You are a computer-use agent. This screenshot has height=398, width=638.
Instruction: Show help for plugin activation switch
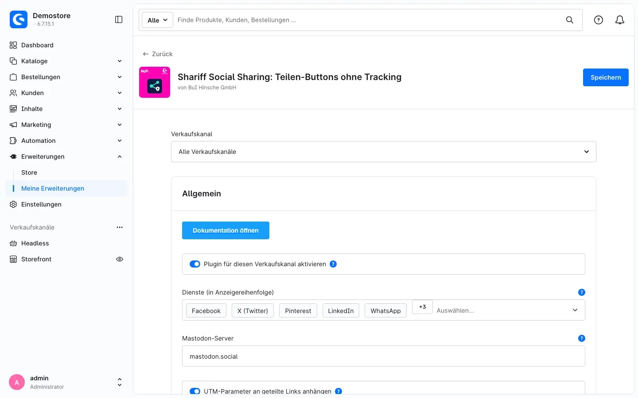pos(333,264)
